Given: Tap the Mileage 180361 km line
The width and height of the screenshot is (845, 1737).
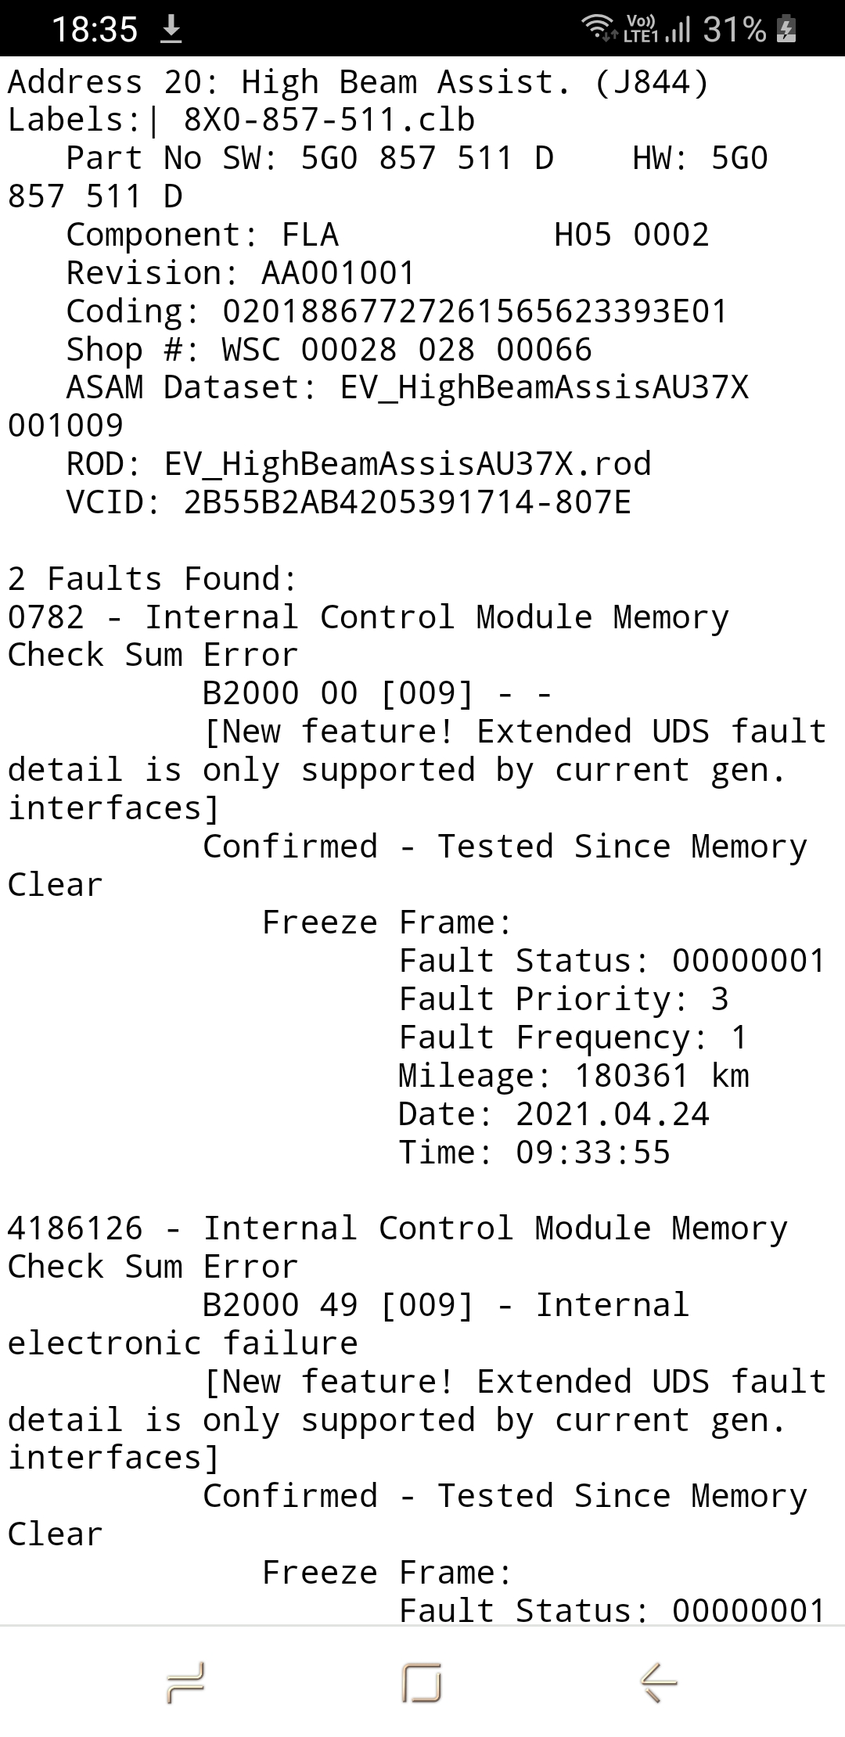Looking at the screenshot, I should coord(574,1076).
